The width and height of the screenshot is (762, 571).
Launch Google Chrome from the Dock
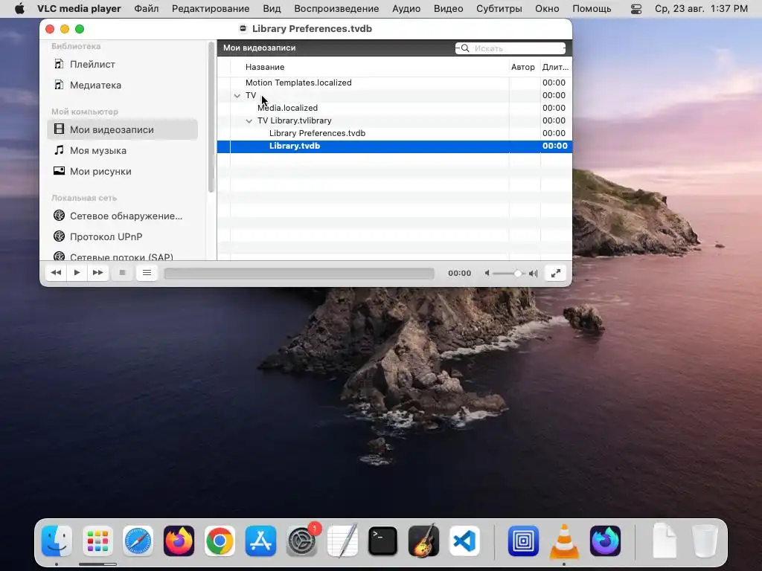[x=220, y=541]
